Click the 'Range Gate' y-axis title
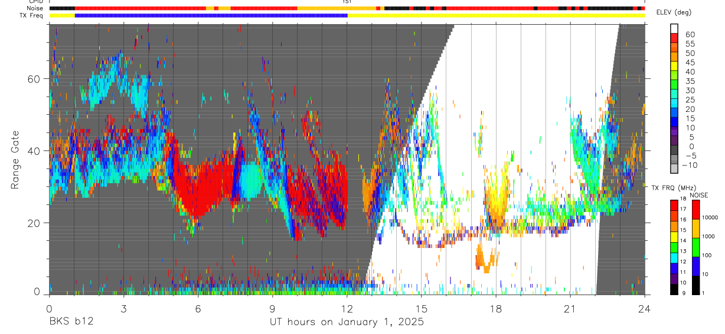 15,160
